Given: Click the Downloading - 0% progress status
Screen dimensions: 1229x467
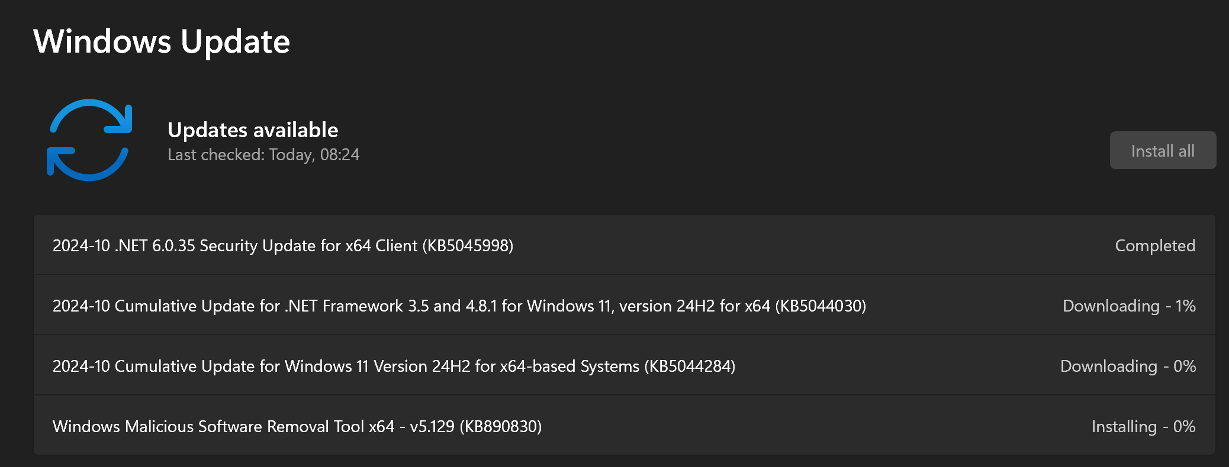Looking at the screenshot, I should click(1127, 367).
